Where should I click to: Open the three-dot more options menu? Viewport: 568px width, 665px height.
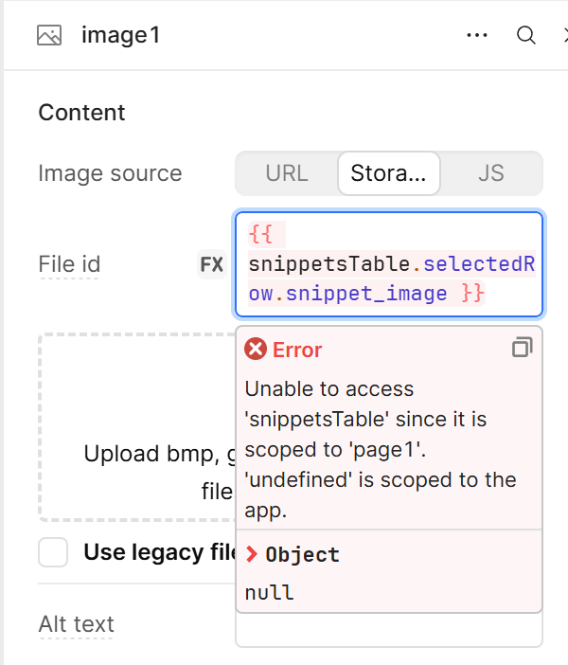click(x=477, y=35)
